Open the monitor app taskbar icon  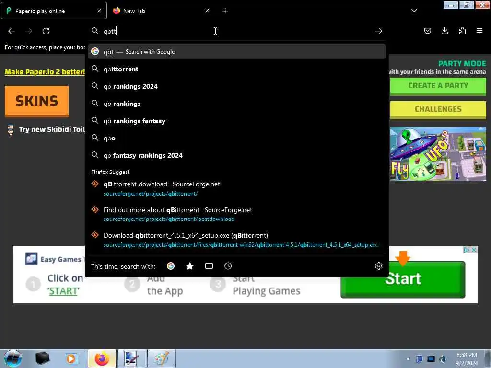(131, 358)
